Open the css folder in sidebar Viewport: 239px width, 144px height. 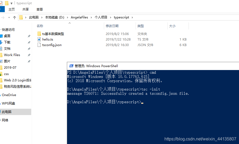6,74
